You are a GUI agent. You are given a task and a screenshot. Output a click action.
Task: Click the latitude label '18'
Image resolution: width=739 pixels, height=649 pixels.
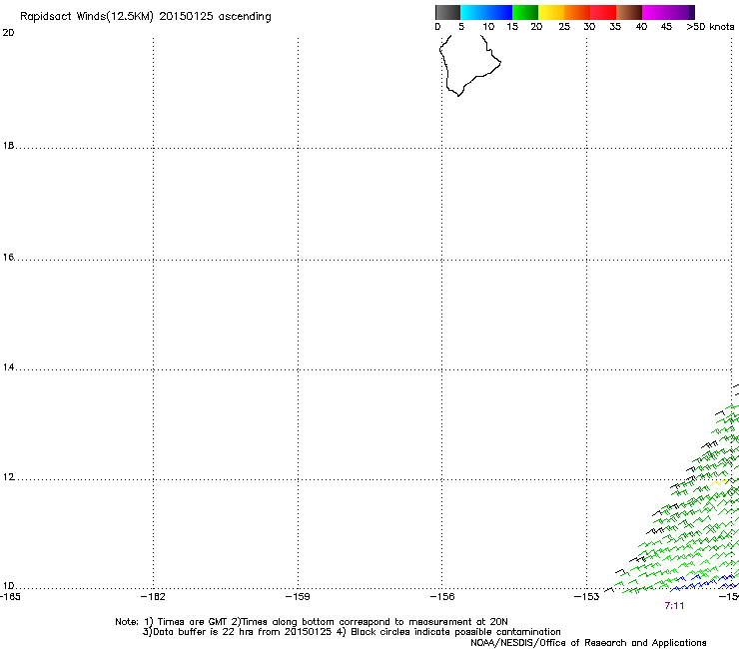click(x=8, y=146)
